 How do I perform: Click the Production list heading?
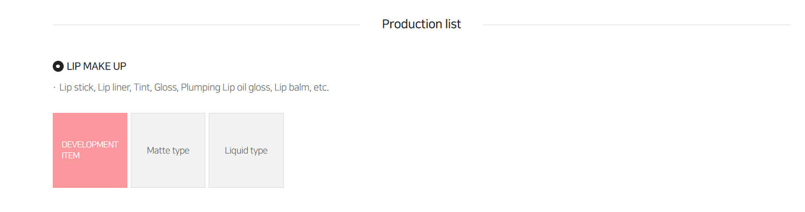(422, 24)
